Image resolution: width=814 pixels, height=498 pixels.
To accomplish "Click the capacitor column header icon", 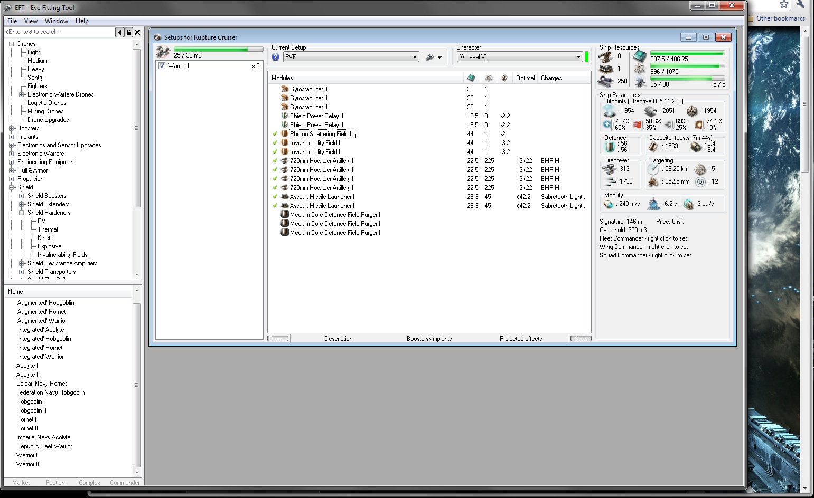I will [504, 78].
